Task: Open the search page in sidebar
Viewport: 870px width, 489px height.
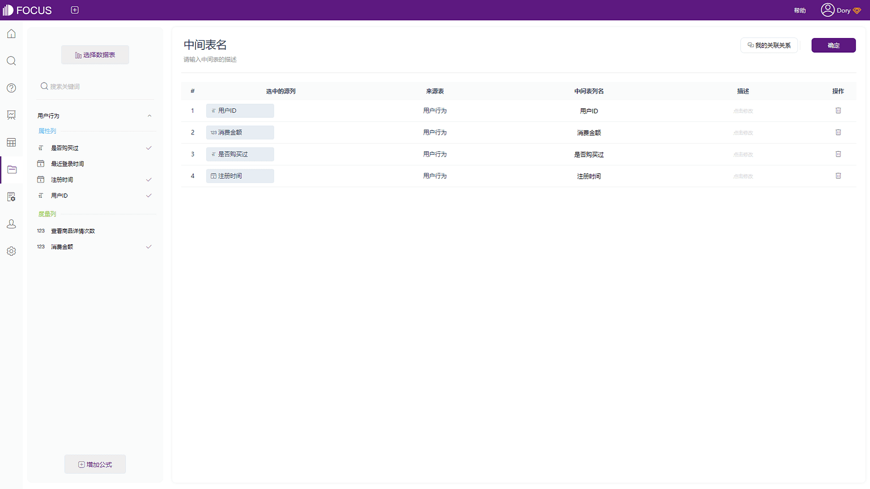Action: pyautogui.click(x=11, y=61)
